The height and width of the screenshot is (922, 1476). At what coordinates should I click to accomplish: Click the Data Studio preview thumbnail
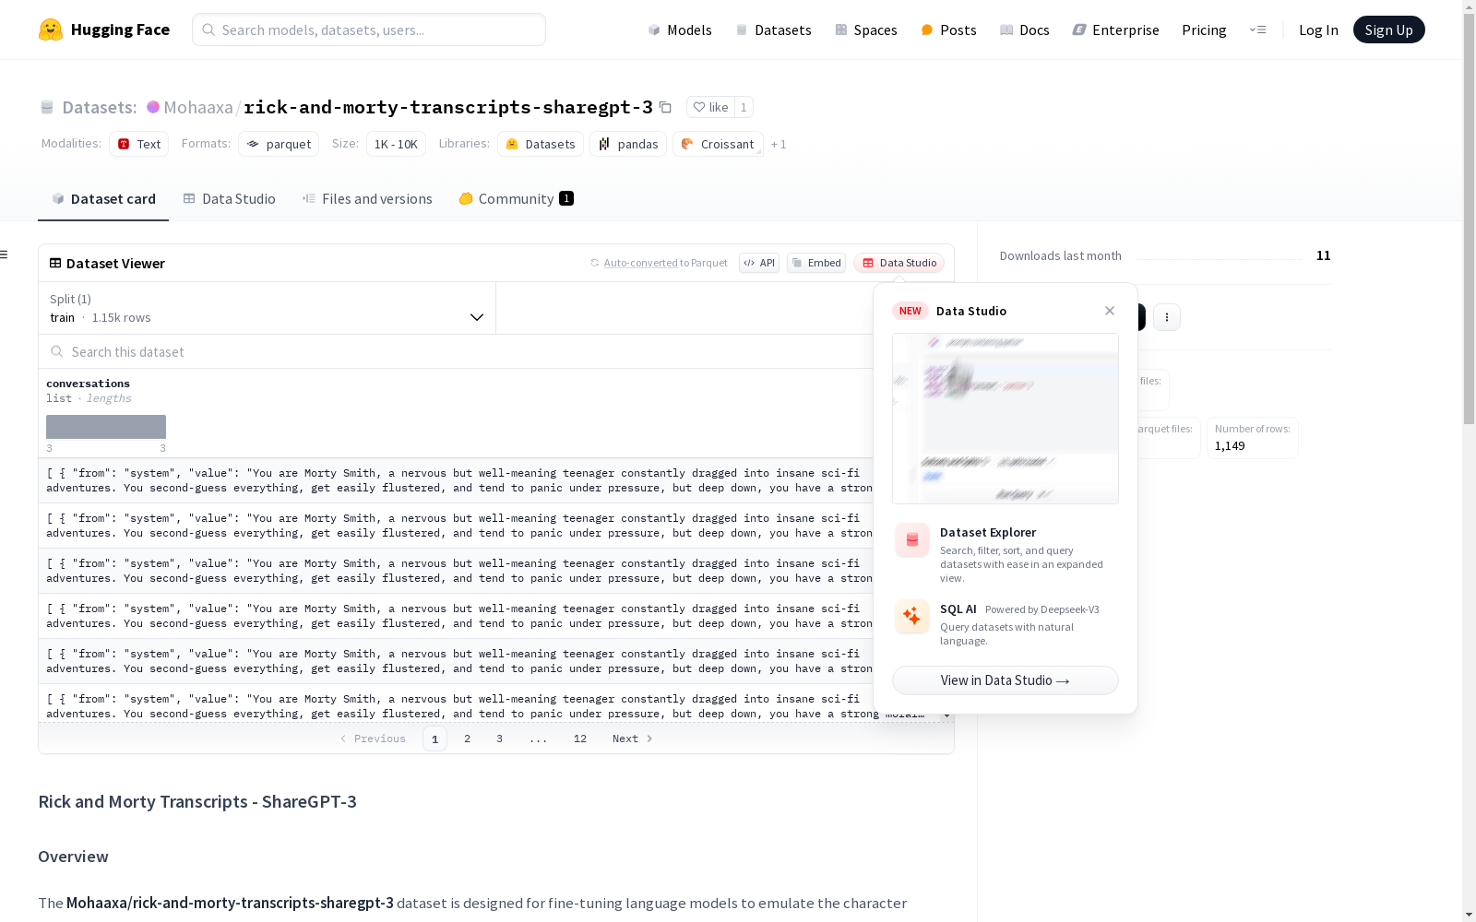1006,419
